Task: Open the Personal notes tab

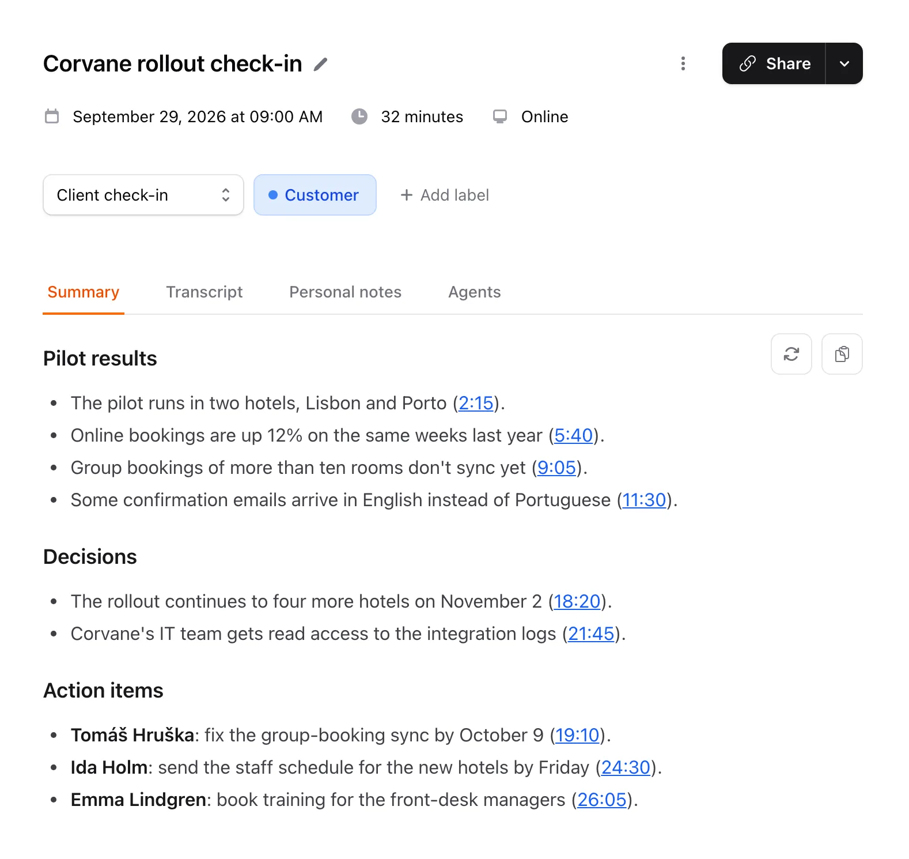Action: point(346,292)
